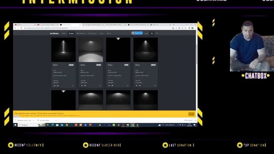Click the taskbar clock
Image resolution: width=274 pixels, height=154 pixels.
(189, 125)
